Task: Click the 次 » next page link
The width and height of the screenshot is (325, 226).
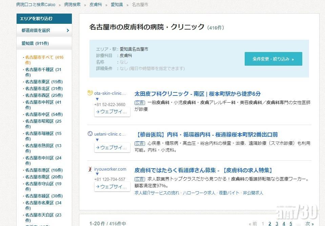Action: pyautogui.click(x=308, y=224)
